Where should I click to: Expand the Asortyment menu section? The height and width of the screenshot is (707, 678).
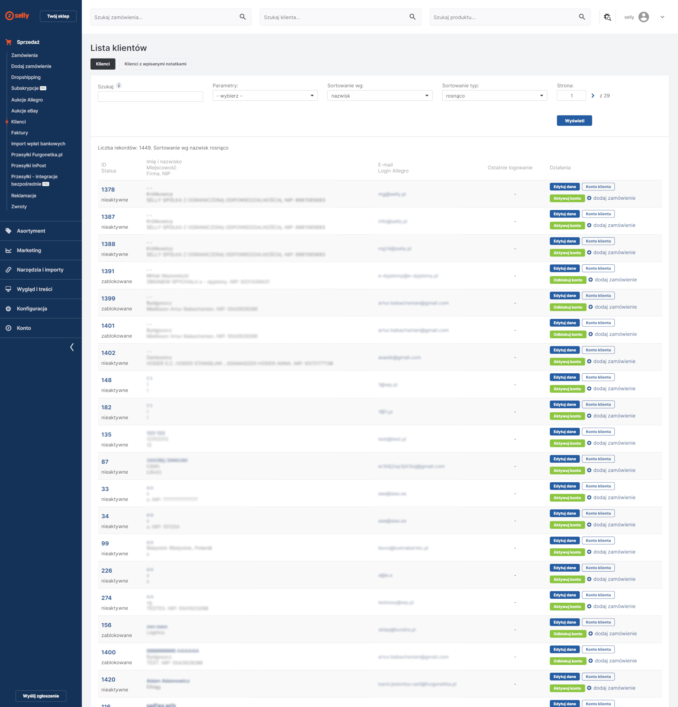tap(41, 231)
